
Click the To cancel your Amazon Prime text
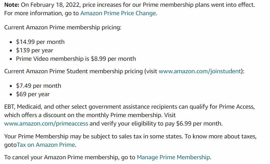tap(40, 157)
